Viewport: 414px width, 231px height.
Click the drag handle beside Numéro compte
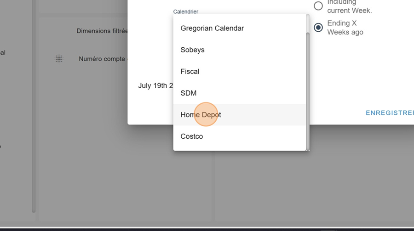(x=59, y=58)
